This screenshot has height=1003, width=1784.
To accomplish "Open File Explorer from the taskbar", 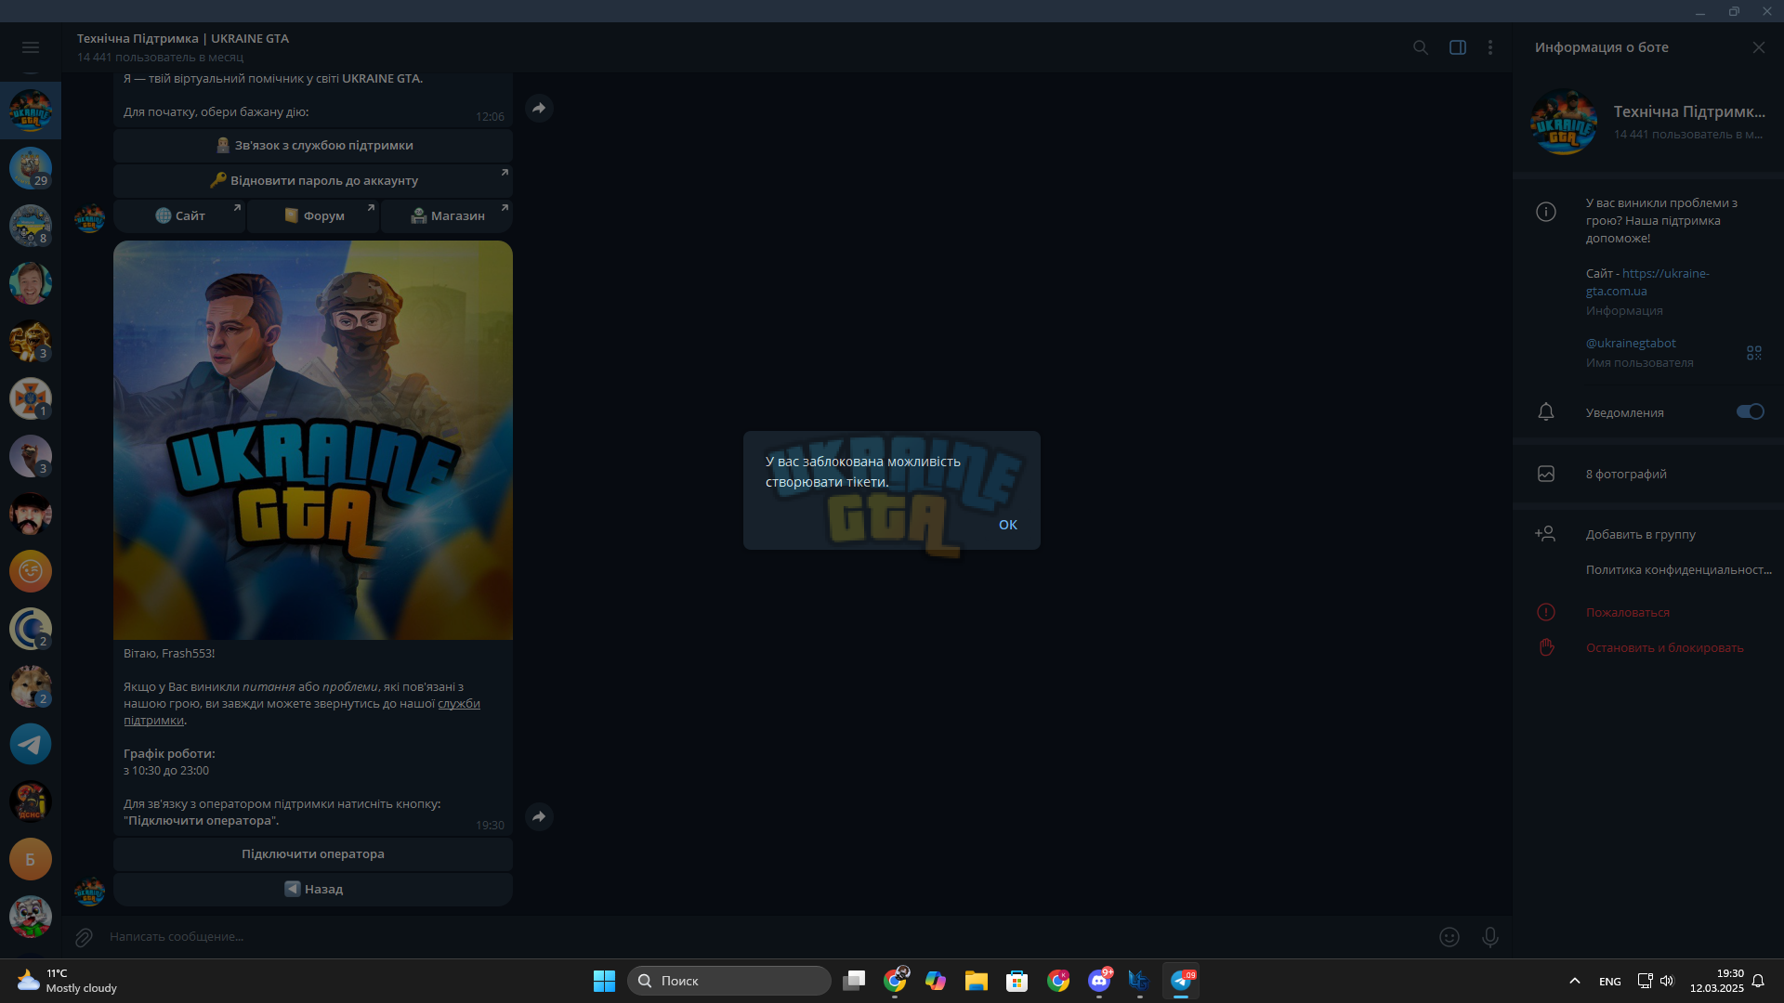I will tap(977, 981).
